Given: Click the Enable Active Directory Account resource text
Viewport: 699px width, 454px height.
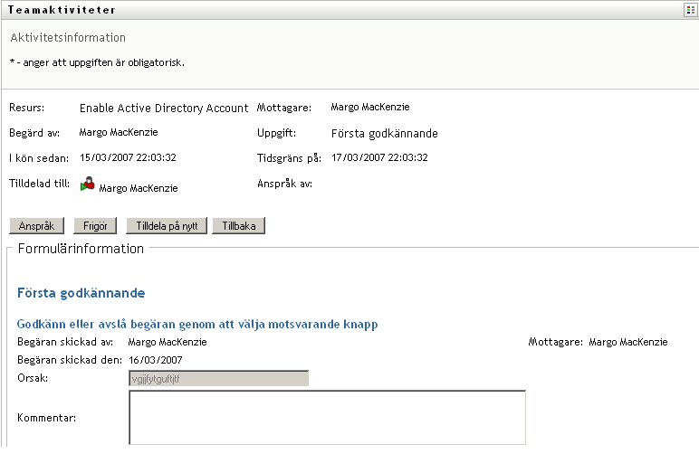Looking at the screenshot, I should coord(164,108).
